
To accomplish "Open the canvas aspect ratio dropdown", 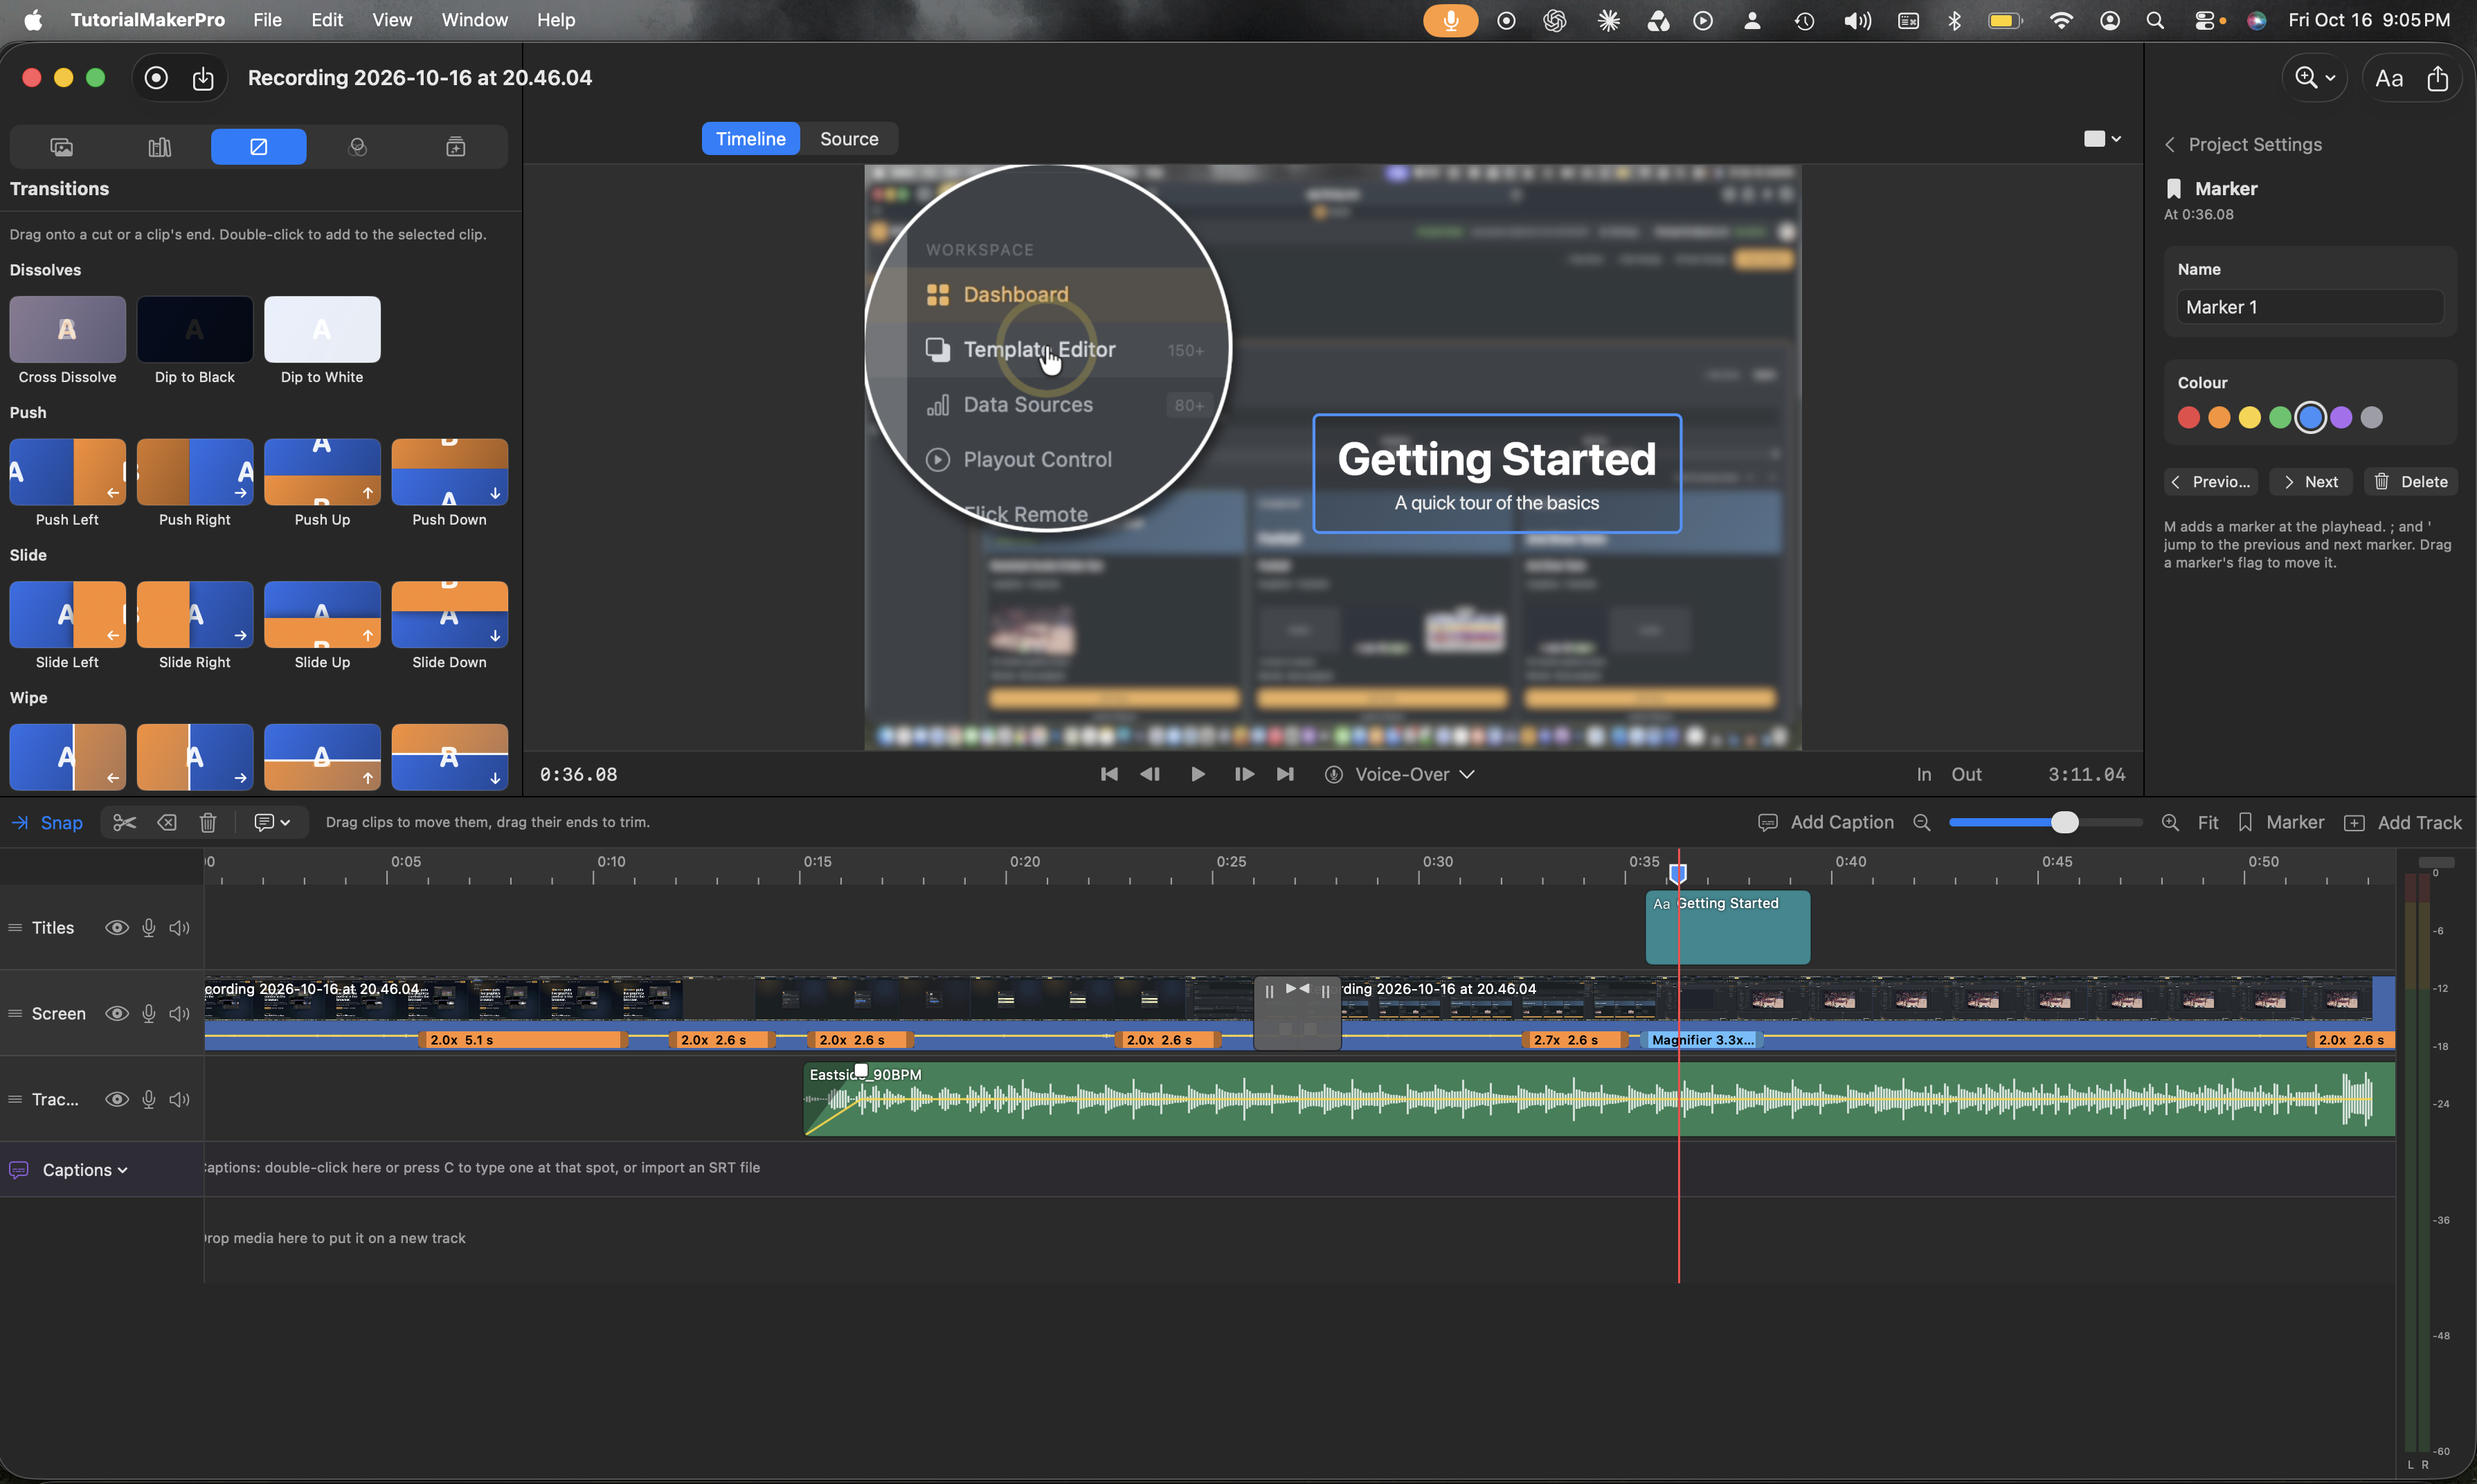I will tap(2102, 139).
